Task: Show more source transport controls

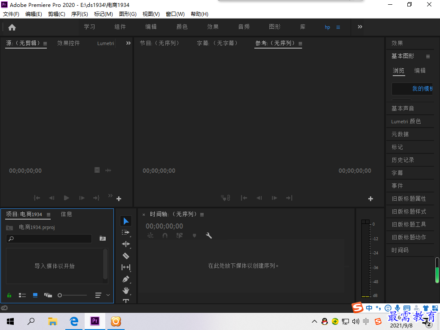Action: click(110, 196)
